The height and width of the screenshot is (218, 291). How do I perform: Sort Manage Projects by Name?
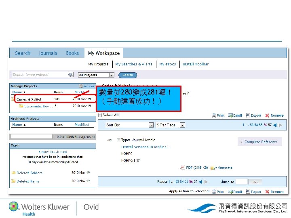[x=19, y=92]
